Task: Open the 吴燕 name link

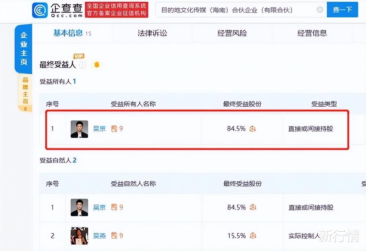Action: pyautogui.click(x=99, y=236)
